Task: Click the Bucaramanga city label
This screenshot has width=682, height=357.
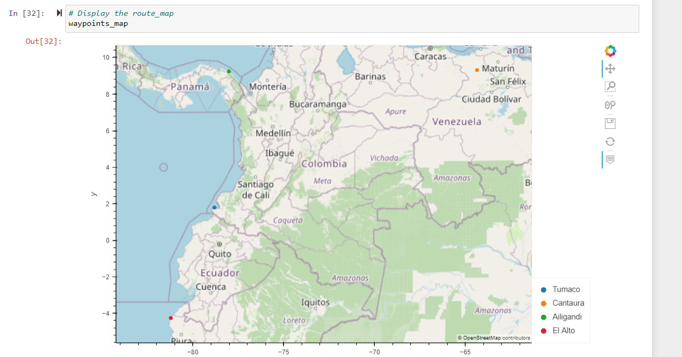Action: [318, 104]
